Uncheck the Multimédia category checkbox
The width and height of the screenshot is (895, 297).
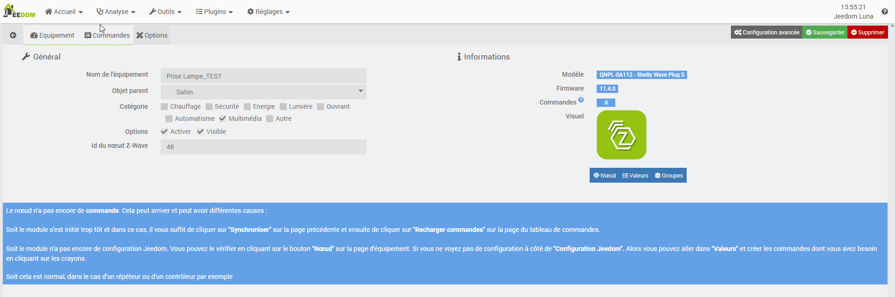click(x=223, y=119)
